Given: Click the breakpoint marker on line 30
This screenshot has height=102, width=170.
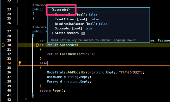Looking at the screenshot, I should click(x=3, y=45).
